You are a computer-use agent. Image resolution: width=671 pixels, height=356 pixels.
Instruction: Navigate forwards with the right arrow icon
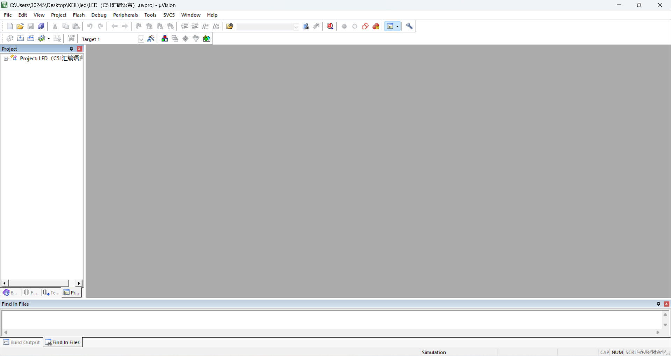pos(125,26)
